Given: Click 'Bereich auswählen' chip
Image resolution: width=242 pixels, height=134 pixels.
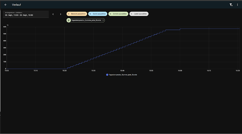Looking at the screenshot, I should [x=77, y=14].
